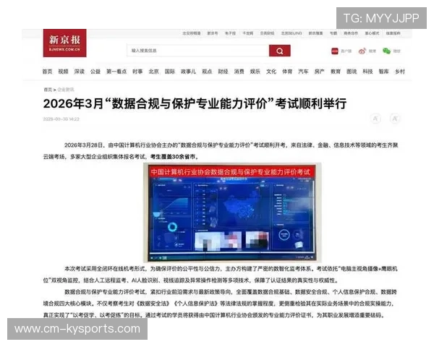Open the 北京 navigation item
The height and width of the screenshot is (347, 434).
pyautogui.click(x=153, y=72)
